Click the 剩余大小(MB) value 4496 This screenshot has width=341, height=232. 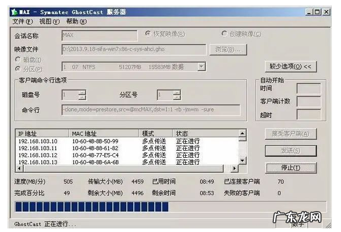pyautogui.click(x=137, y=193)
